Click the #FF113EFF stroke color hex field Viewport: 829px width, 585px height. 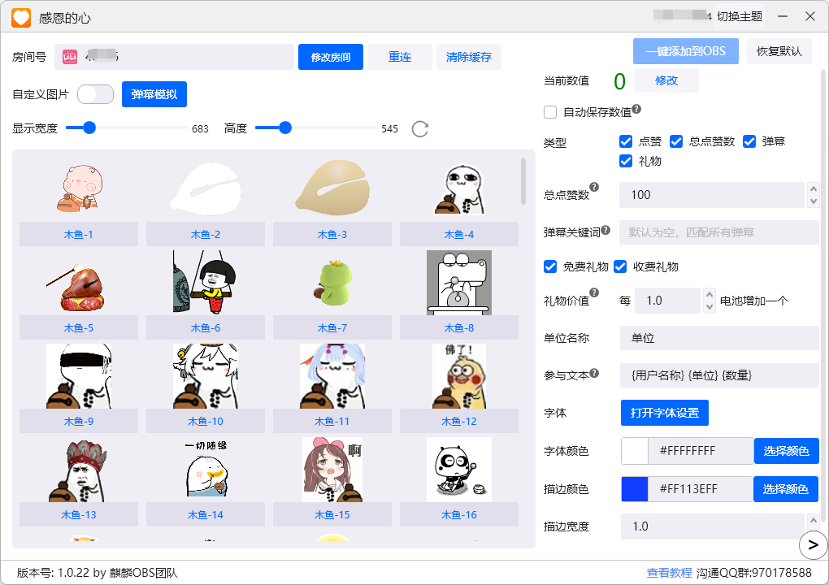click(701, 489)
